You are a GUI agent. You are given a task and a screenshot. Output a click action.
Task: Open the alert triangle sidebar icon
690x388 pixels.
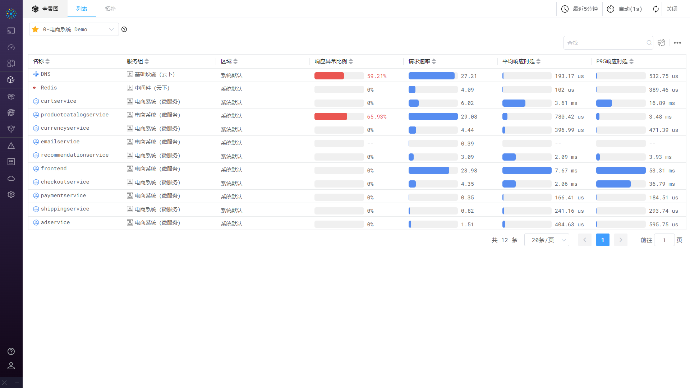pyautogui.click(x=11, y=145)
